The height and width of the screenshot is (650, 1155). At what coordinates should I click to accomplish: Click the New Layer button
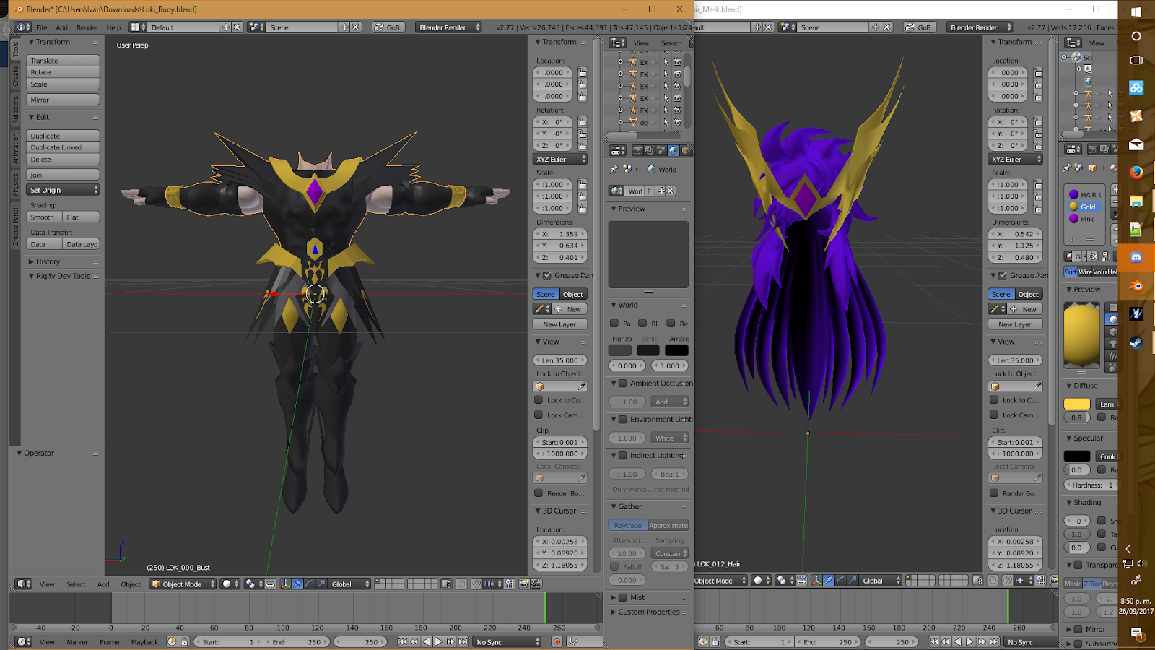click(x=559, y=324)
